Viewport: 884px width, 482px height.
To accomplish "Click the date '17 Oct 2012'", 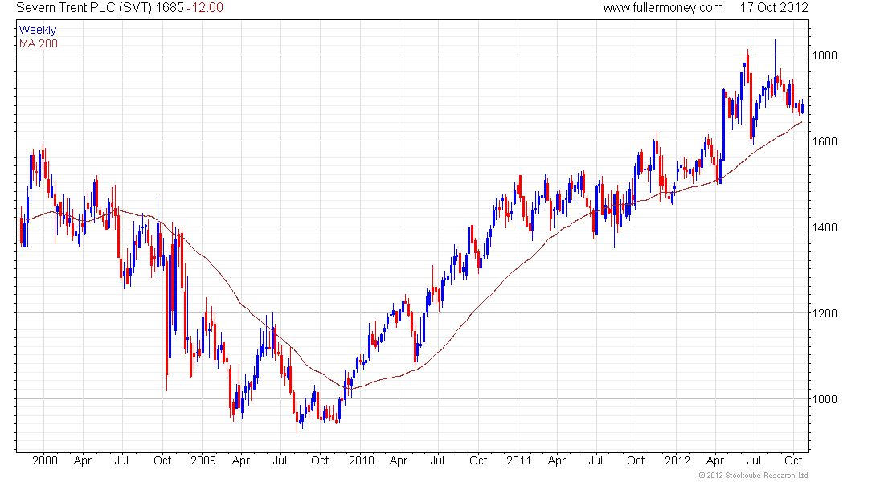I will coord(774,8).
